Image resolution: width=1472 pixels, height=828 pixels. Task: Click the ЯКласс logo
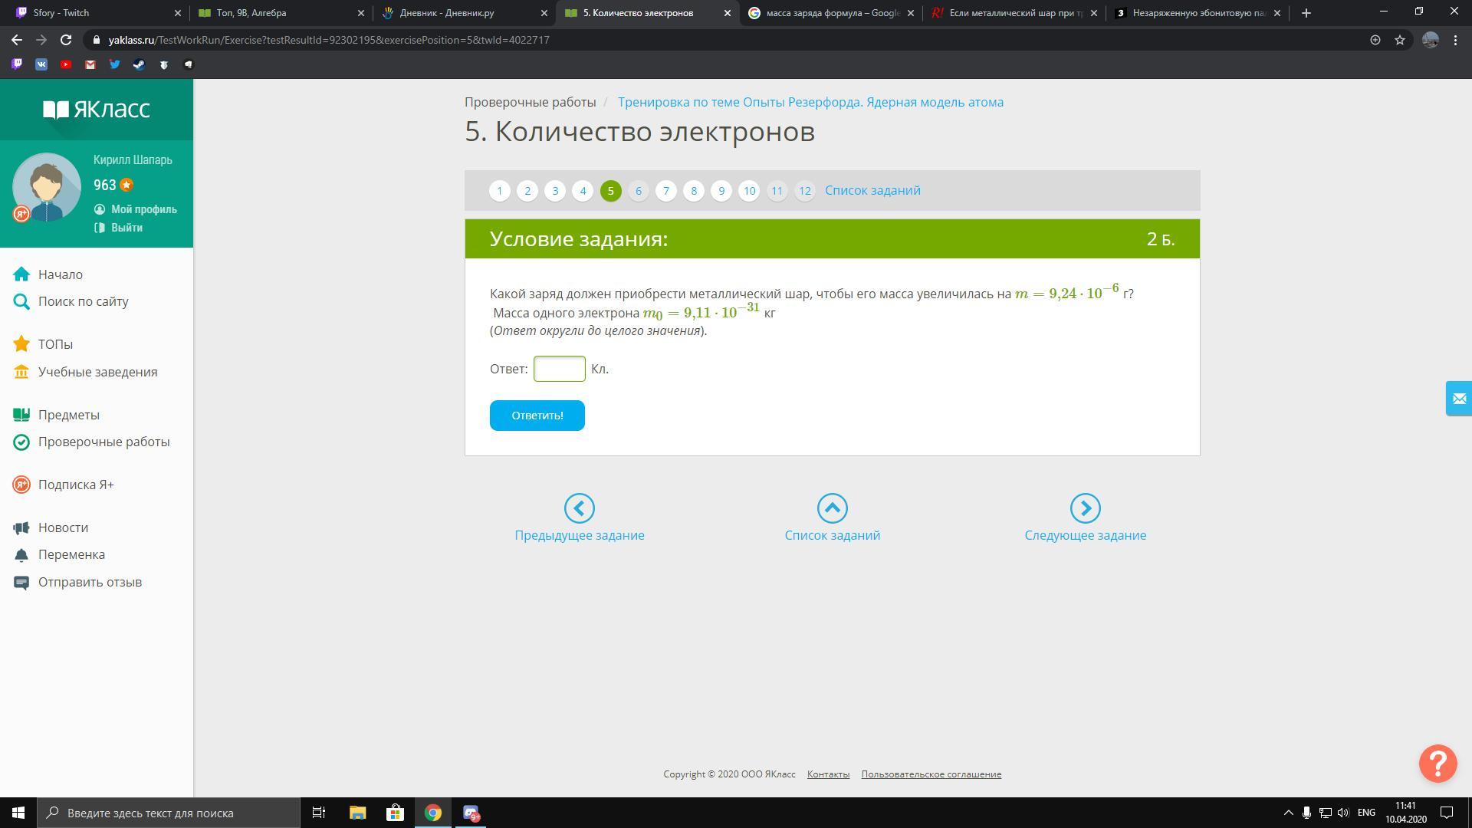[x=97, y=110]
